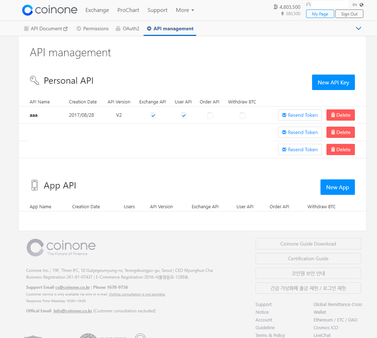Click the Bitcoin balance 4,803,500

287,7
